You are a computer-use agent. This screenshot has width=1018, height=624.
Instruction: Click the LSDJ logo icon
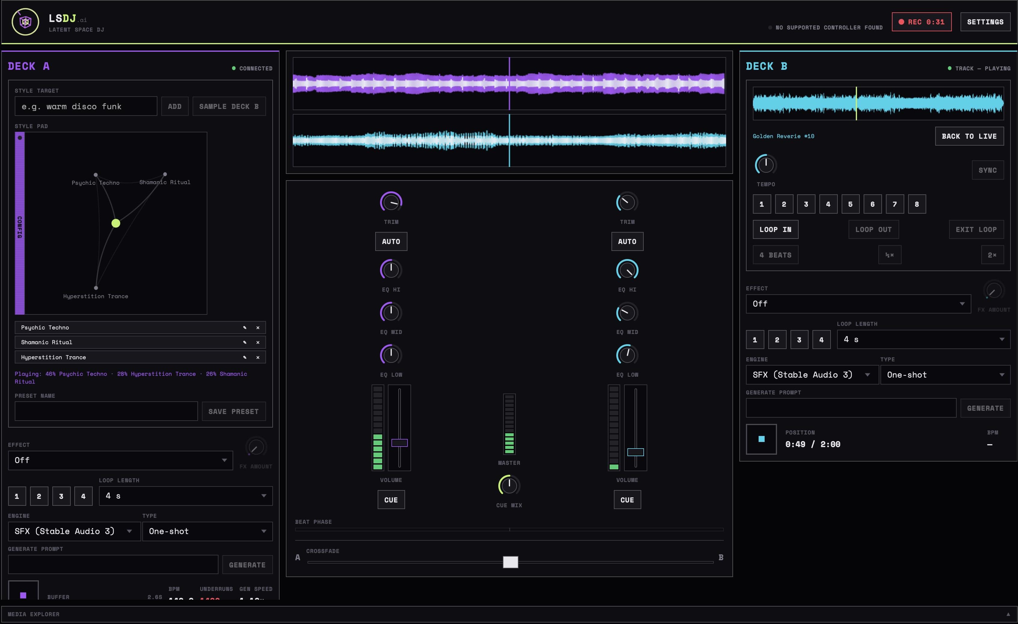pos(25,21)
